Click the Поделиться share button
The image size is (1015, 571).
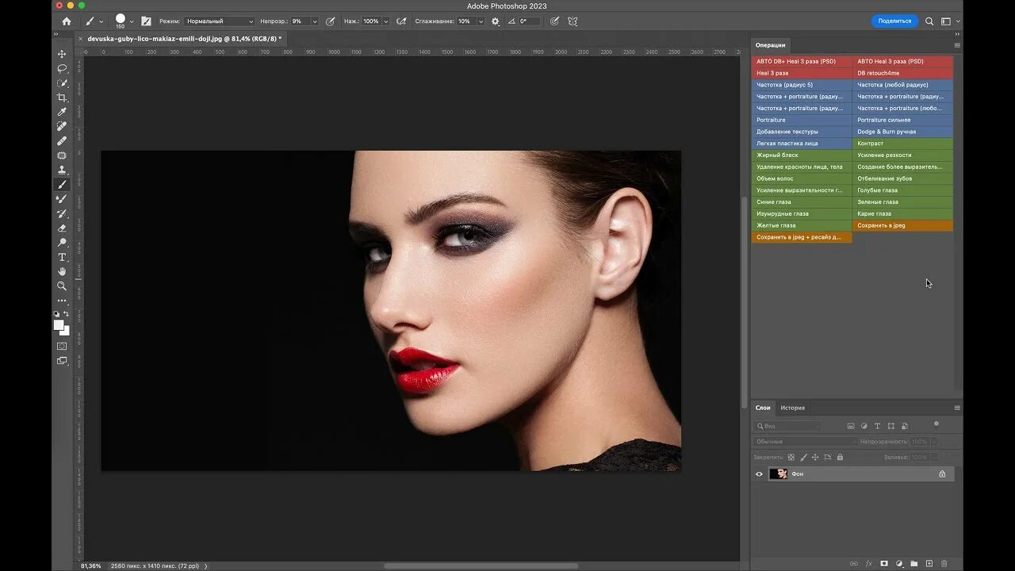click(x=894, y=21)
